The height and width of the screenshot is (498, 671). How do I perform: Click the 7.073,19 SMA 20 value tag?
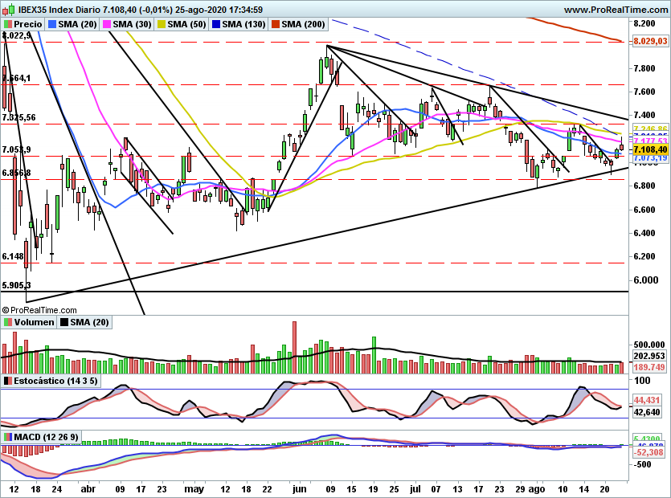[x=650, y=158]
